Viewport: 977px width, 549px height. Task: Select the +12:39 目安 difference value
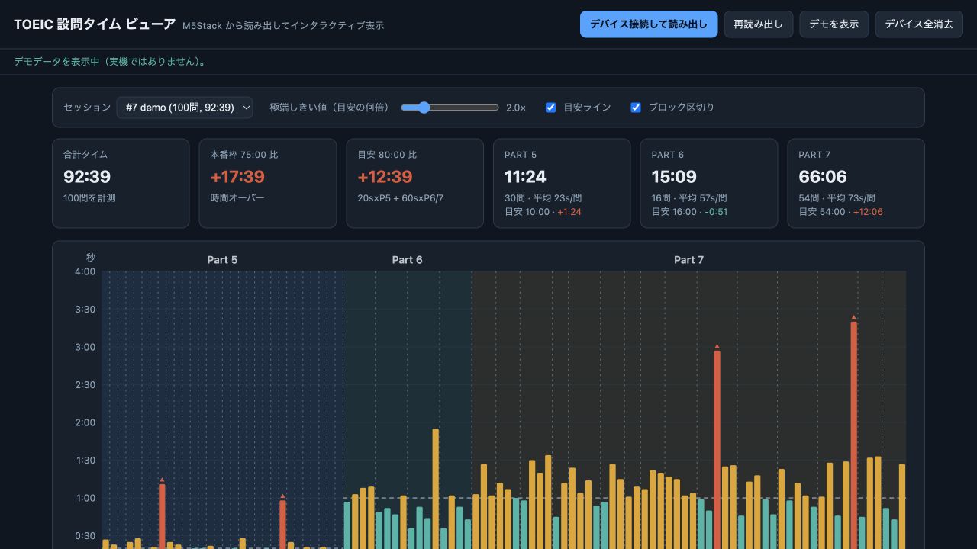385,177
